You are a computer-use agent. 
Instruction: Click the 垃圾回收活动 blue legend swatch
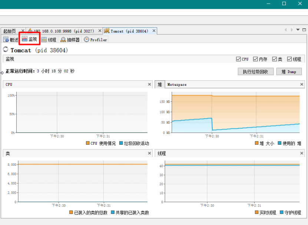[121, 143]
